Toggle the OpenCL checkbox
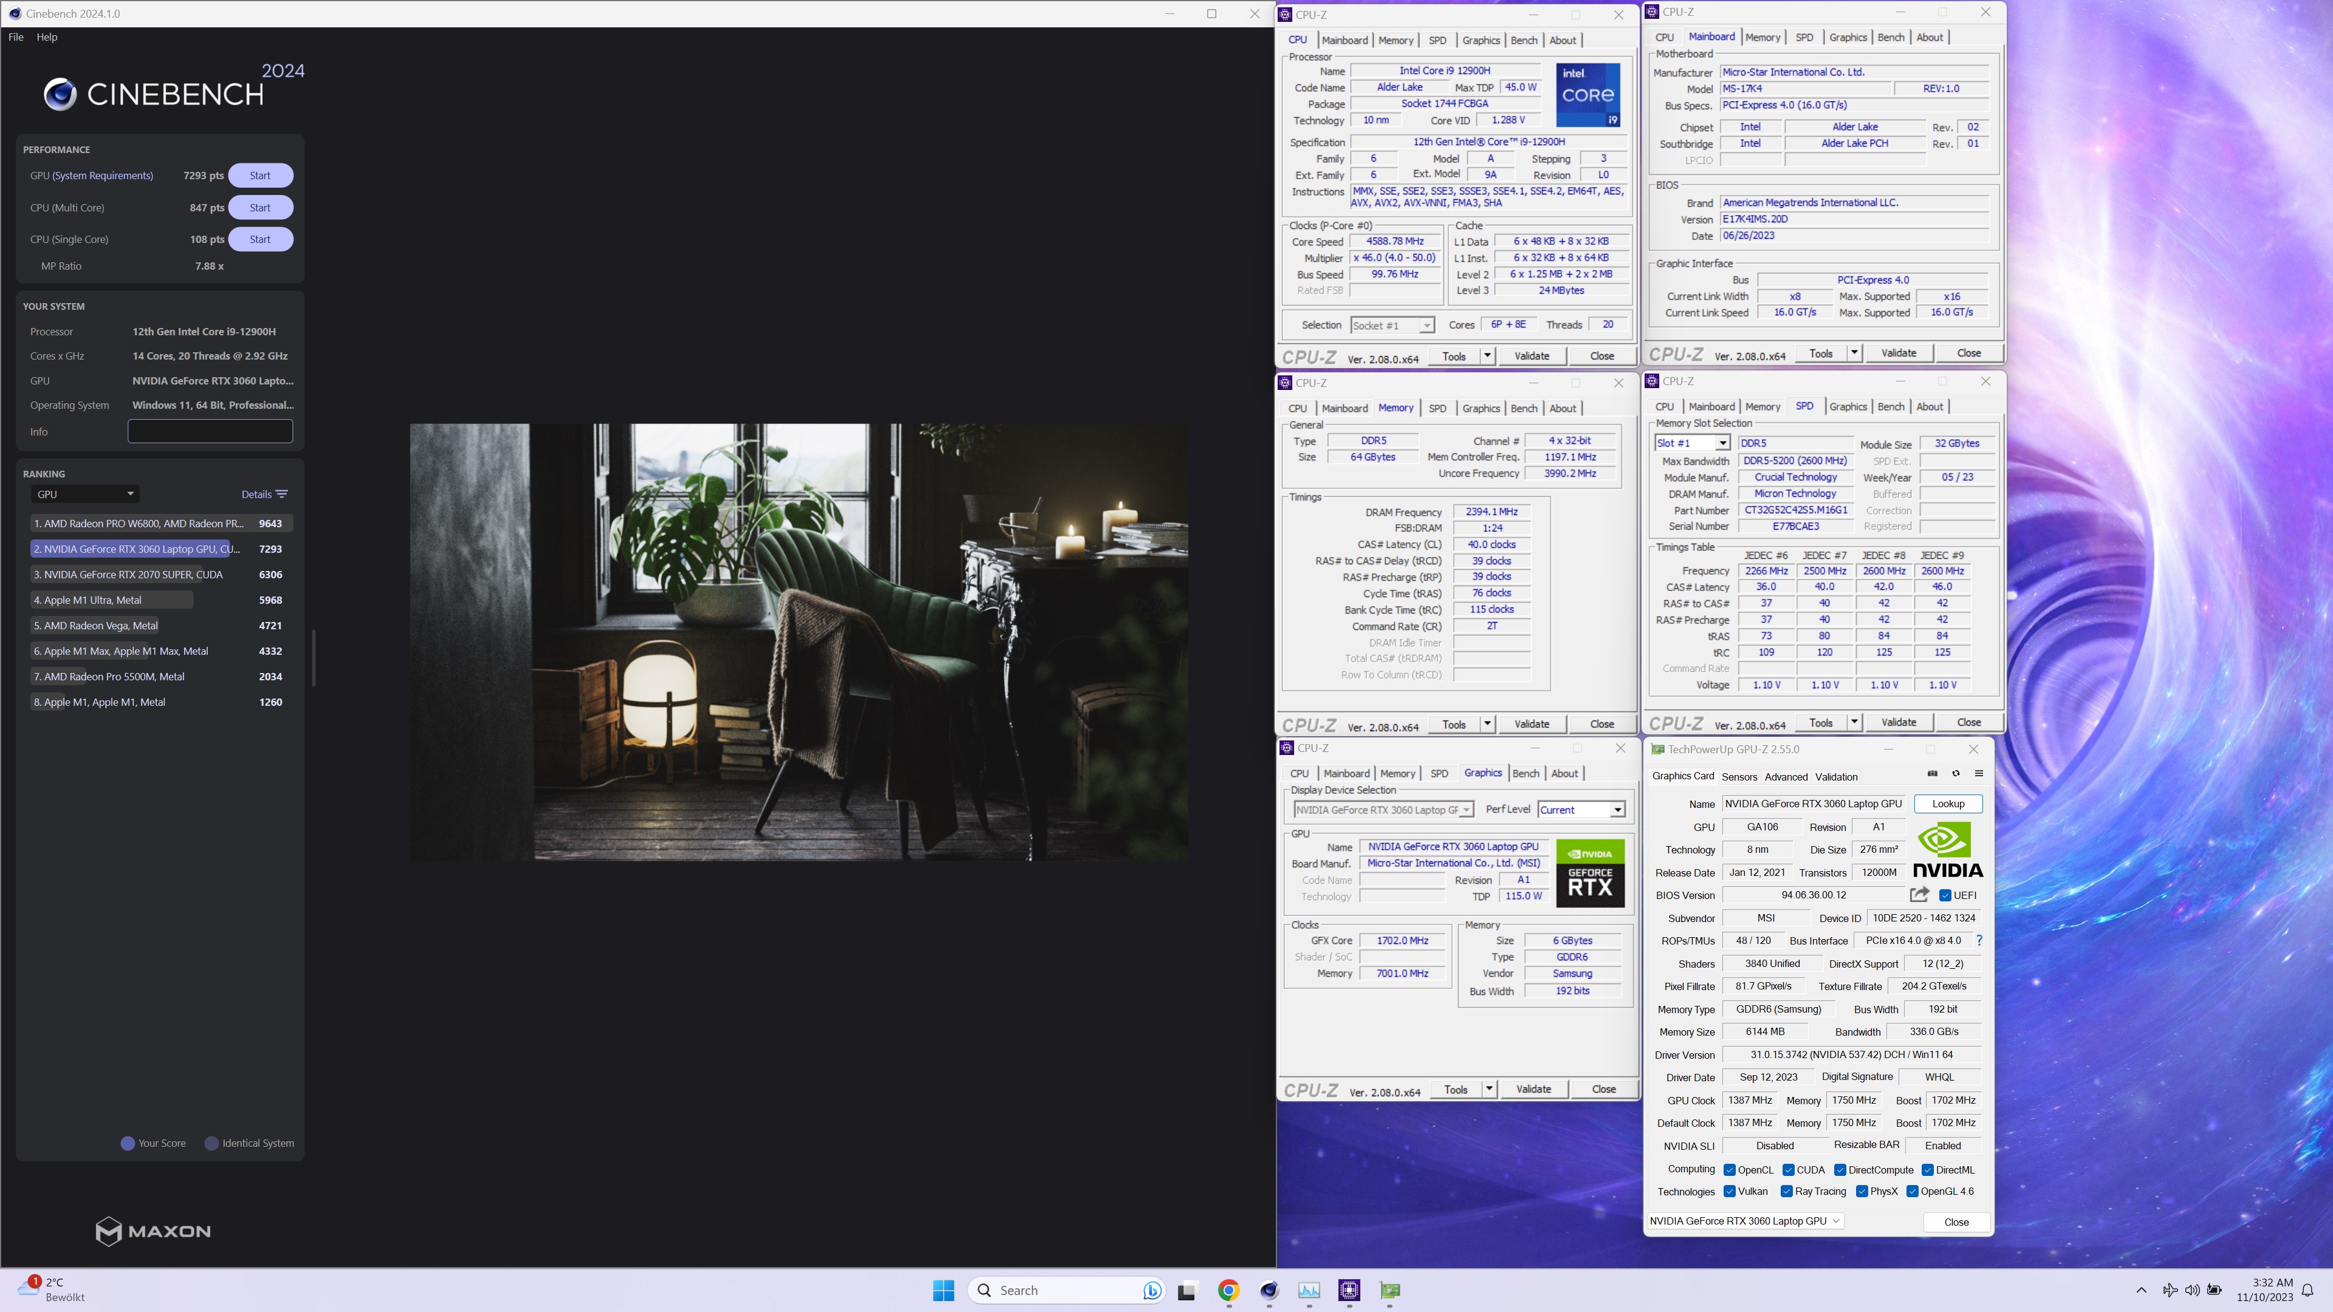Viewport: 2333px width, 1312px height. [x=1729, y=1170]
